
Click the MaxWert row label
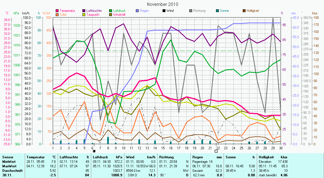click(8, 166)
